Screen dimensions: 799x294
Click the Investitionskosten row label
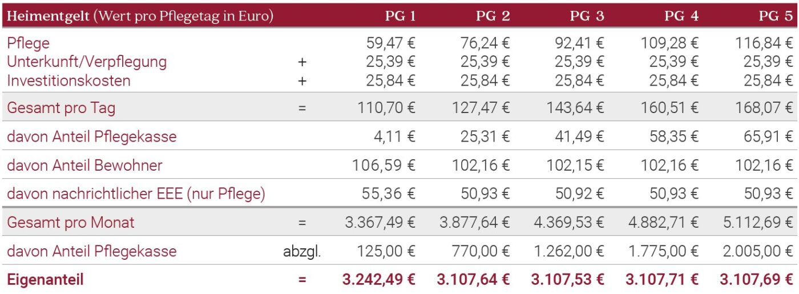click(68, 80)
